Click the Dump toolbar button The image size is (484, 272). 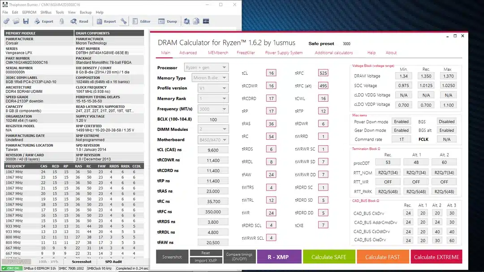(x=168, y=21)
